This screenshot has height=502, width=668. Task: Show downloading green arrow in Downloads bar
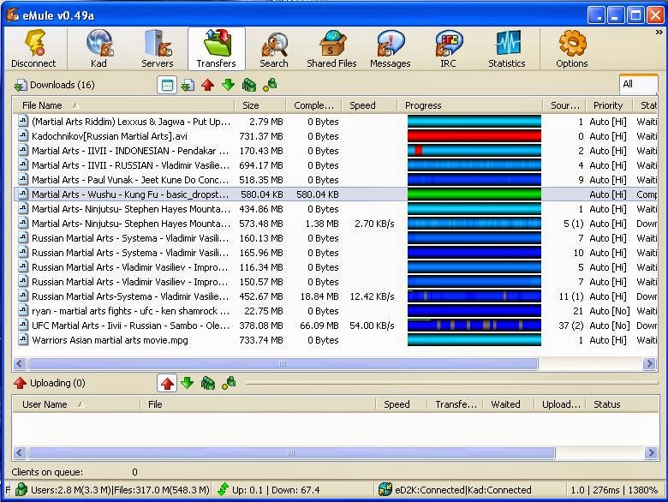(x=229, y=85)
